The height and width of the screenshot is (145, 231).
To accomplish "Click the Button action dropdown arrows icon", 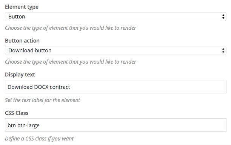I will 223,50.
